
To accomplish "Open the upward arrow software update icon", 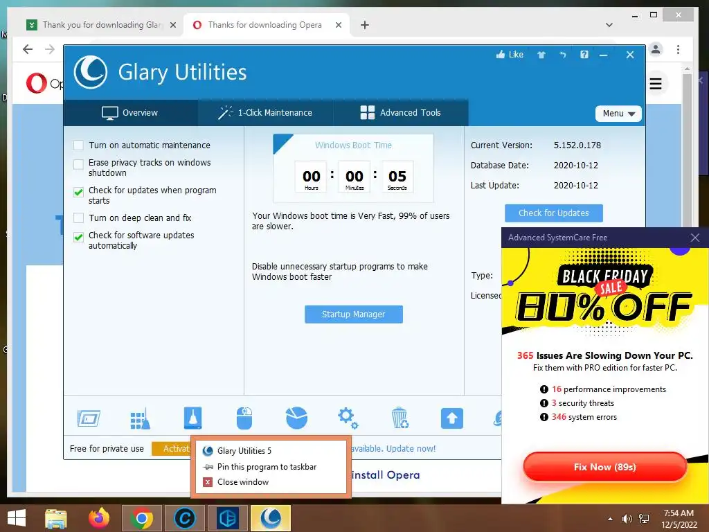I will [452, 418].
